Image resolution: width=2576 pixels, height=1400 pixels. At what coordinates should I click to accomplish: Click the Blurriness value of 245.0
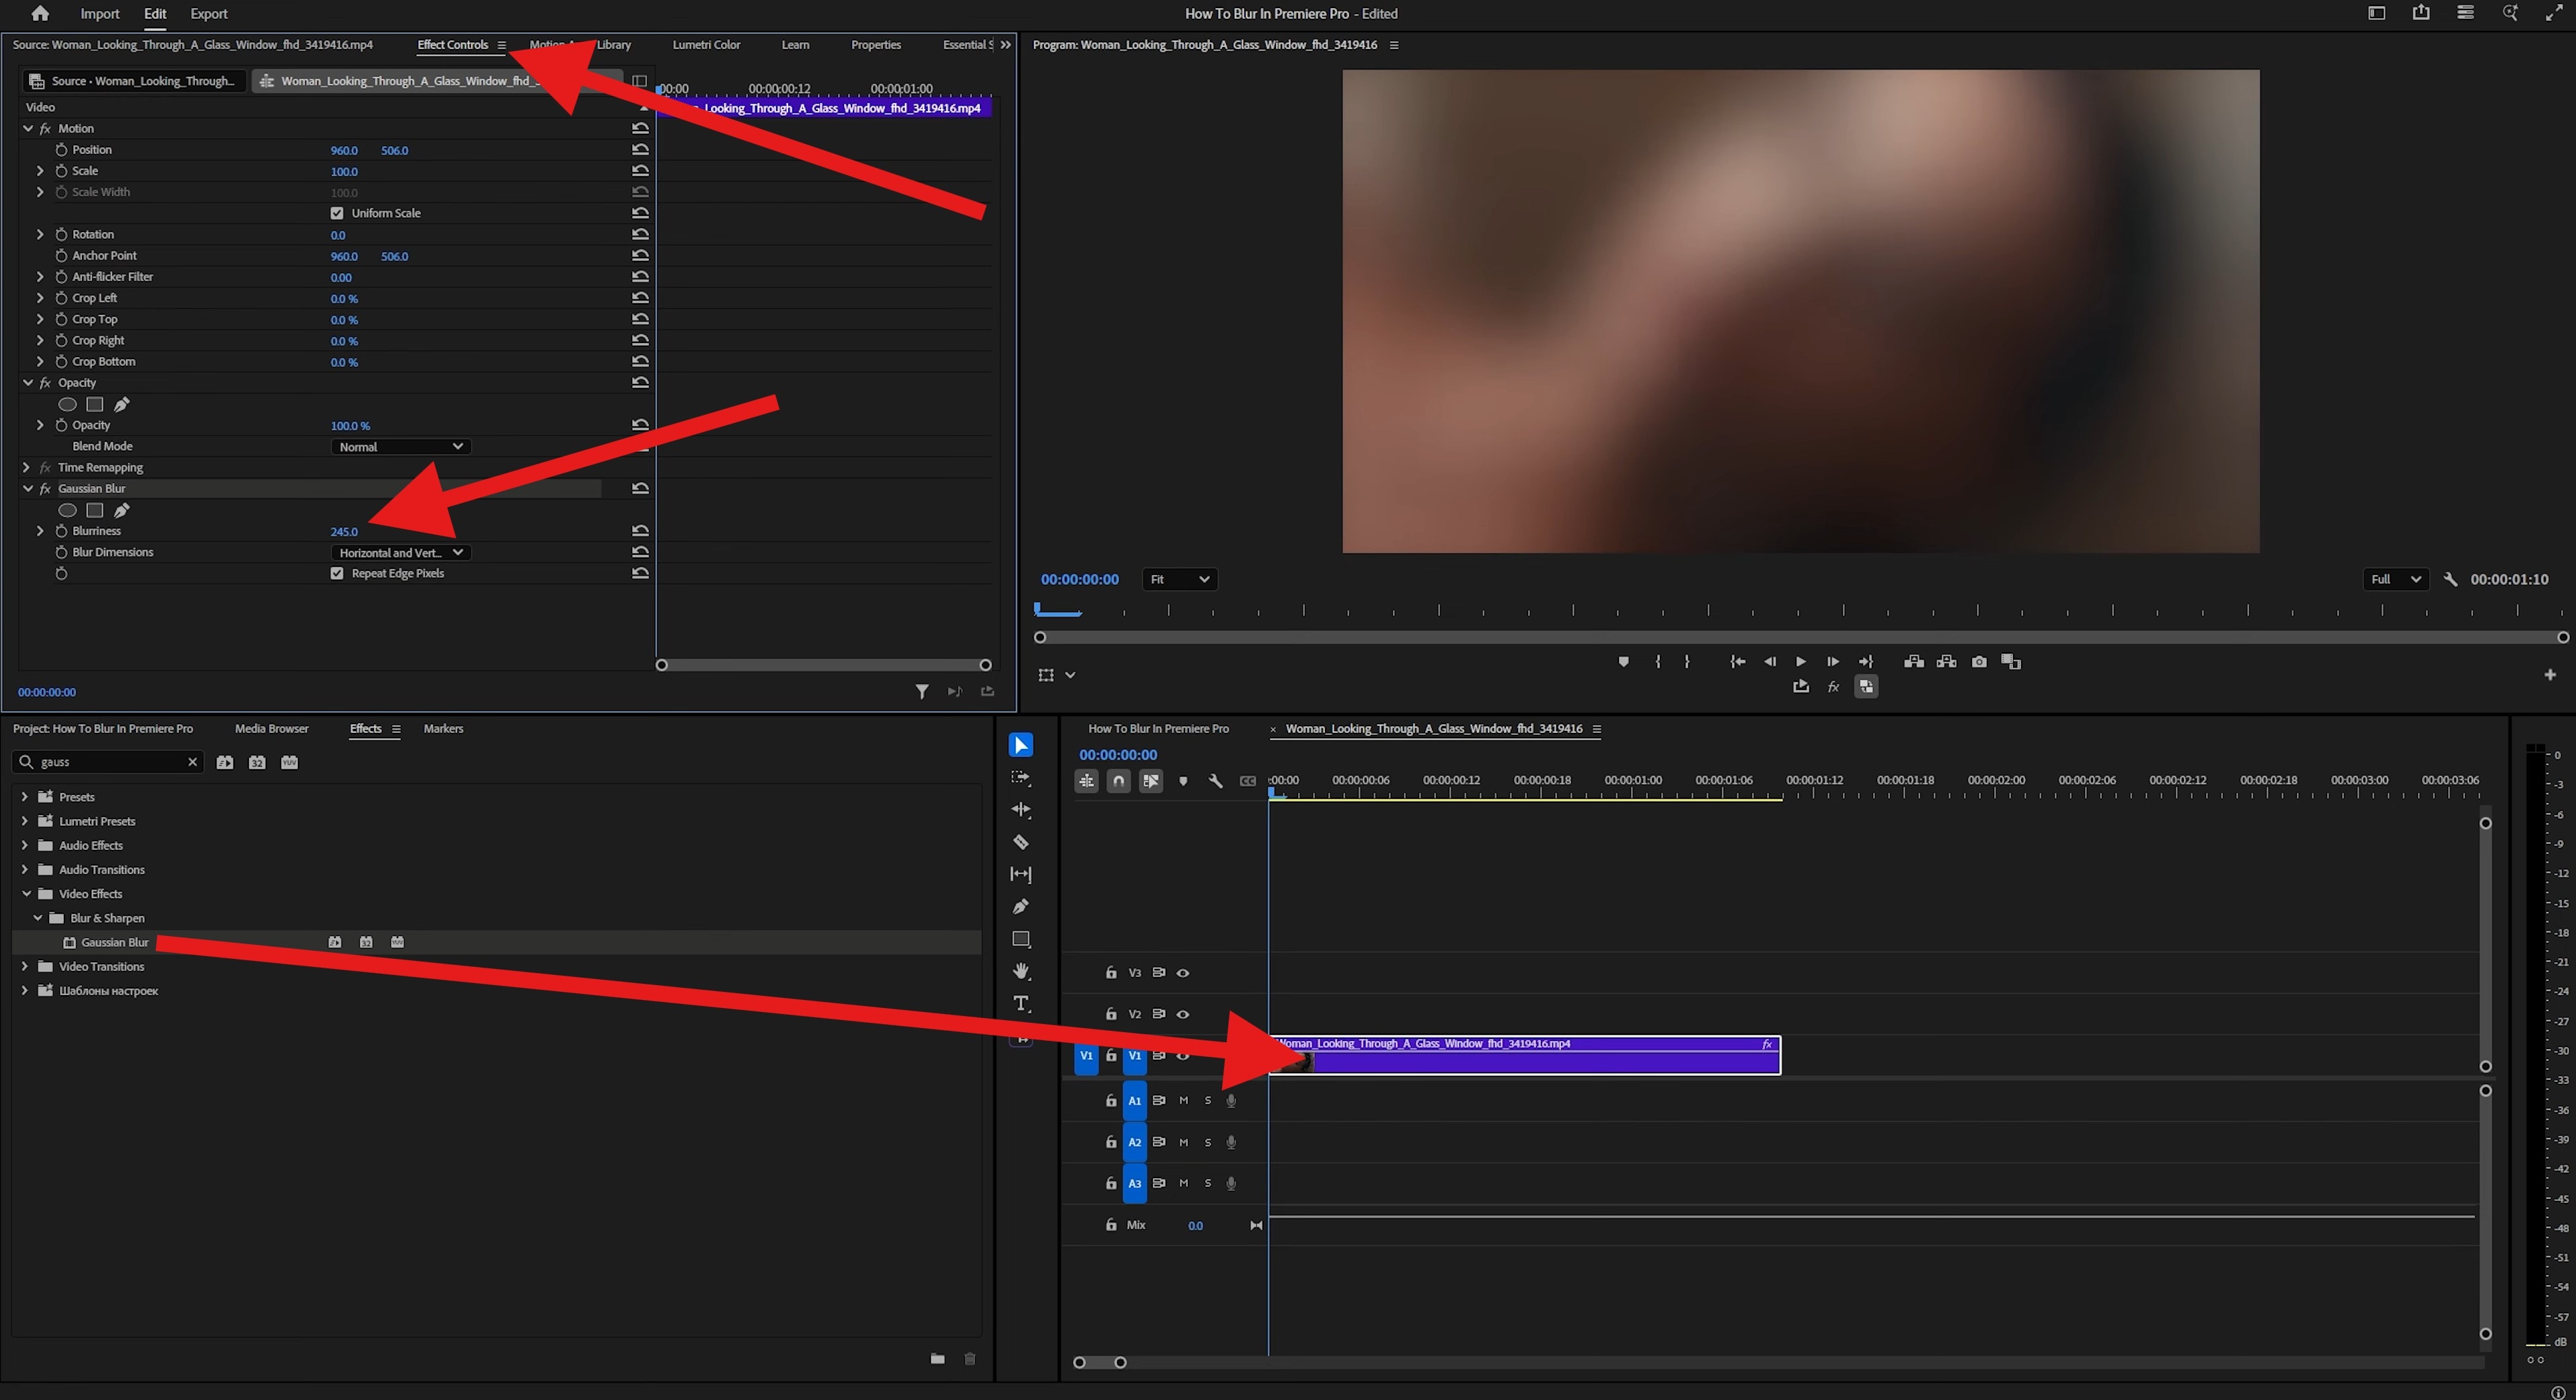(x=344, y=531)
